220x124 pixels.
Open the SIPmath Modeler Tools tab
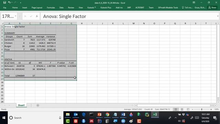[168, 8]
